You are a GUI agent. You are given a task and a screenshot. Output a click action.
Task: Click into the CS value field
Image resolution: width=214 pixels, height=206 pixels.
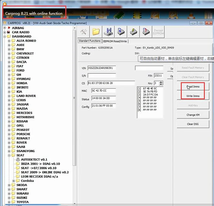click(x=111, y=83)
